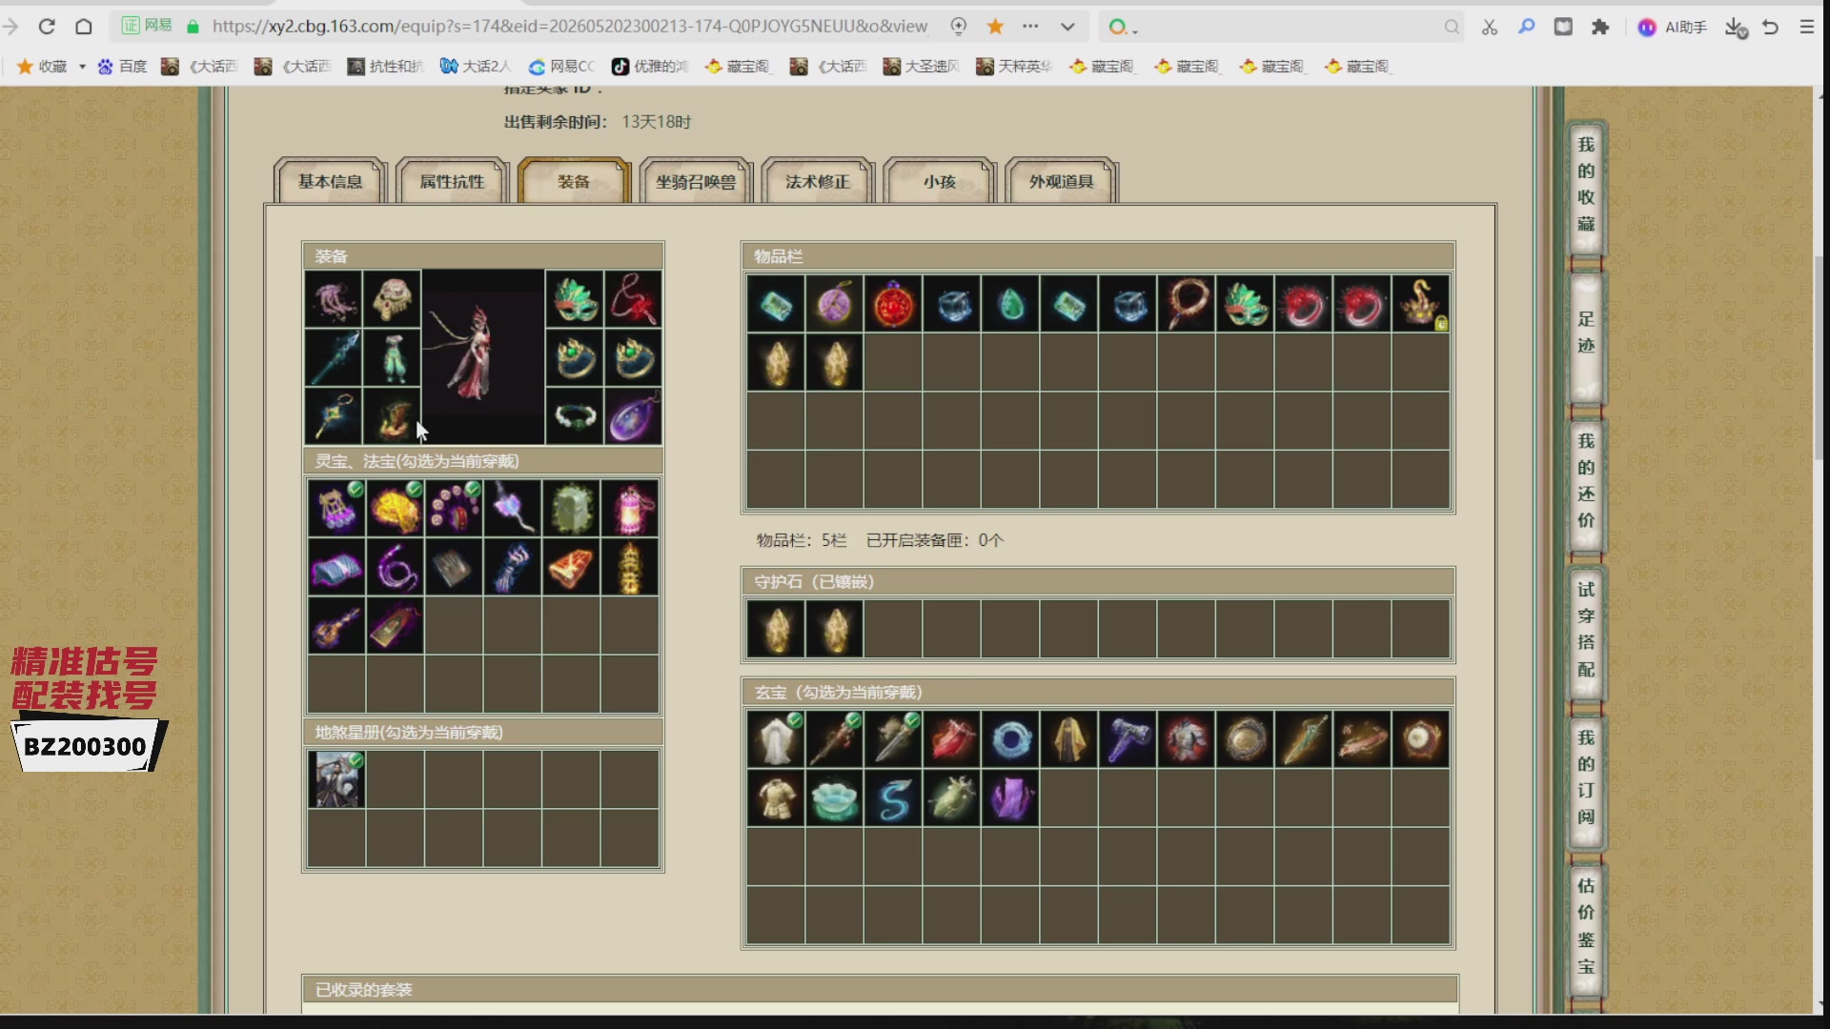Select the first embedded guardian stone icon
This screenshot has height=1029, width=1830.
click(x=777, y=629)
